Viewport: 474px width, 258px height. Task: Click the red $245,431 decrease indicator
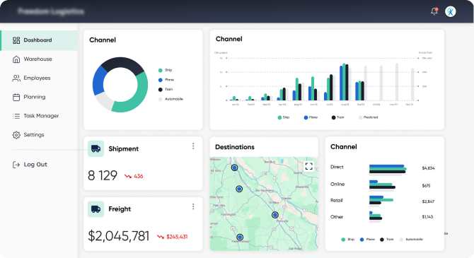click(x=173, y=237)
